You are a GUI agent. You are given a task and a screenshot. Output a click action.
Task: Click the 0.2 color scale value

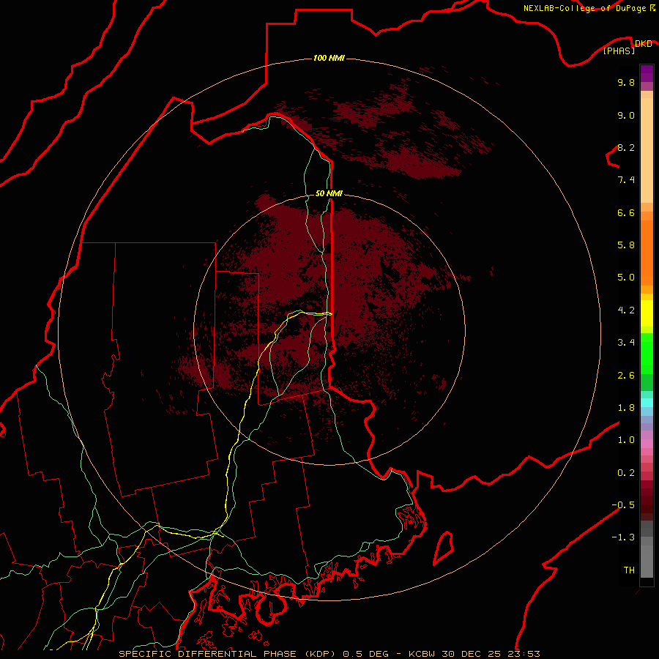tap(626, 472)
